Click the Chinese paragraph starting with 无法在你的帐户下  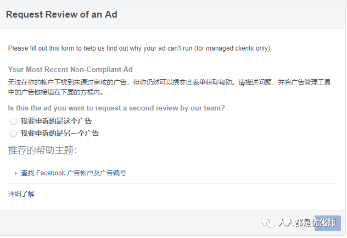(x=170, y=87)
